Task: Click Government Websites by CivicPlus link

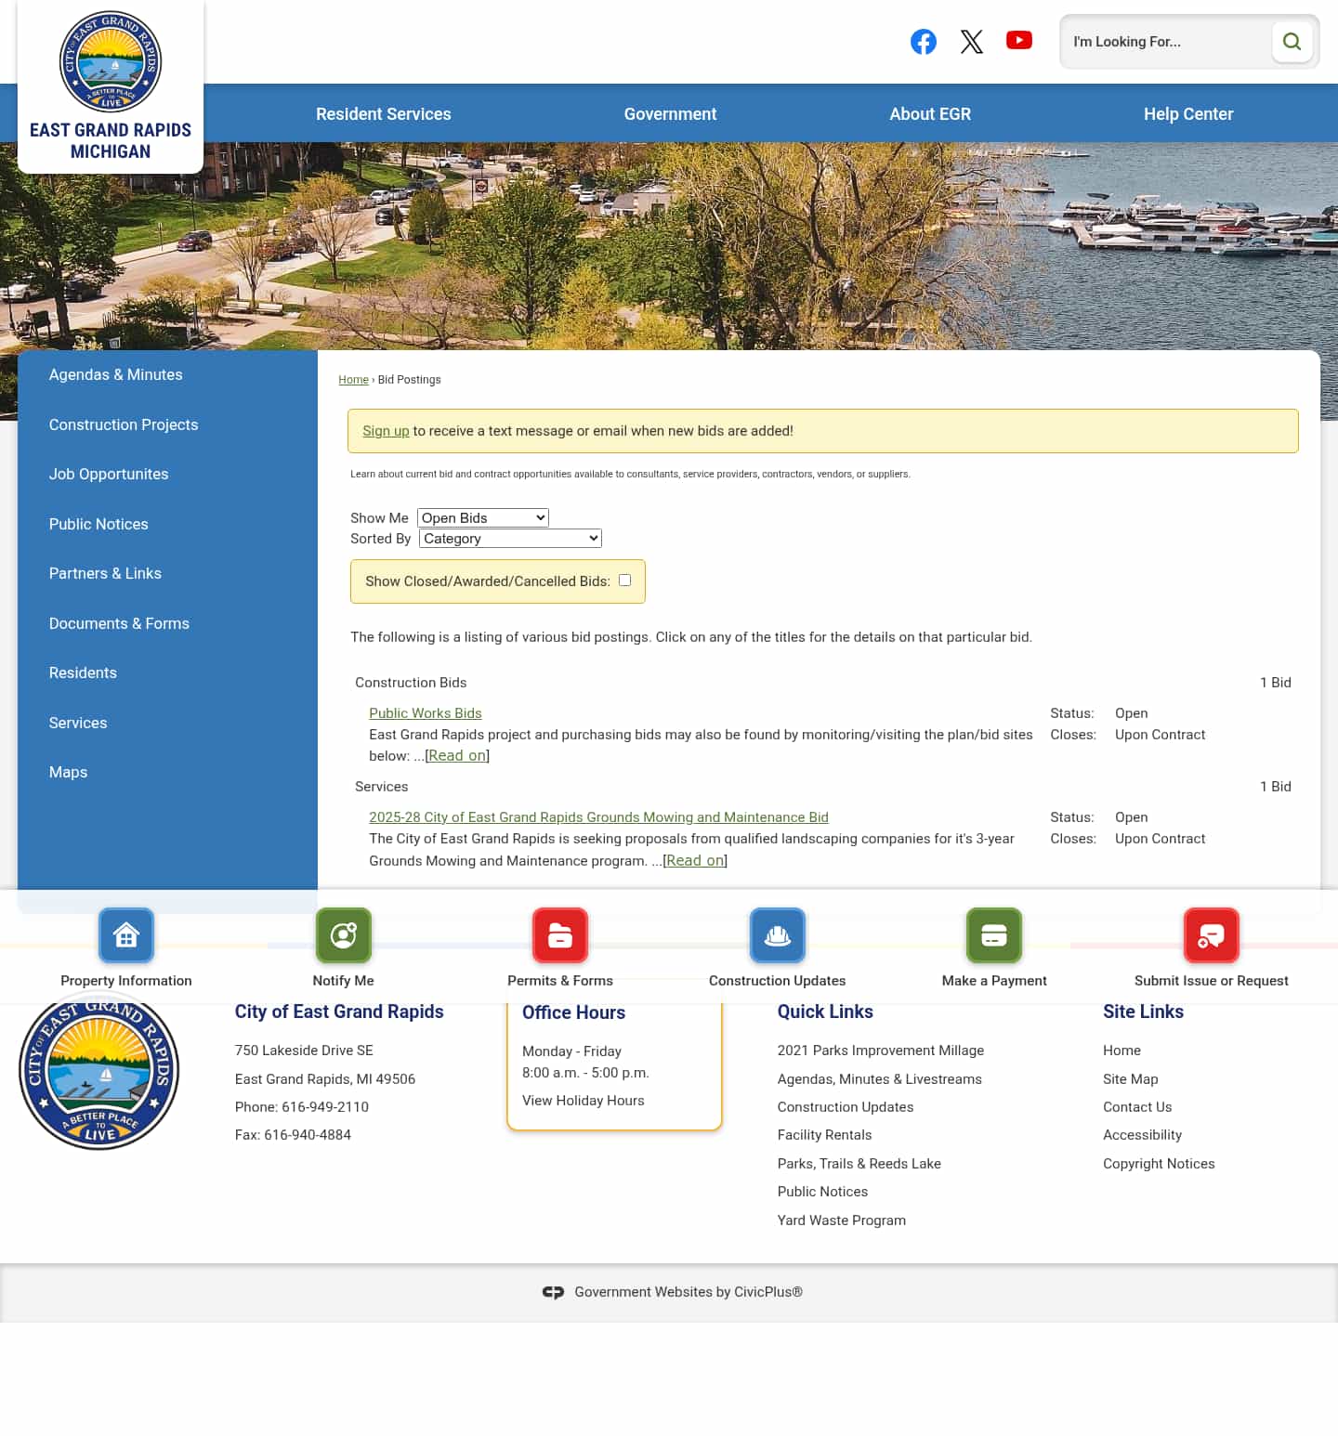Action: (689, 1292)
